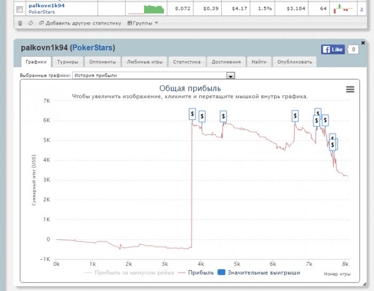This screenshot has height=291, width=374.
Task: Tick the palkovn1k94 row checkbox
Action: click(x=20, y=9)
